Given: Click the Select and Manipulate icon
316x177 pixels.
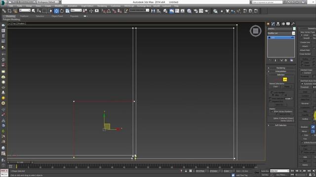Looking at the screenshot, I should click(91, 11).
